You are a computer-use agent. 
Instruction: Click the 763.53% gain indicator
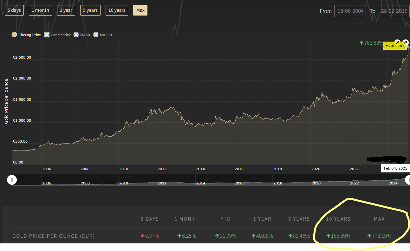tap(371, 43)
